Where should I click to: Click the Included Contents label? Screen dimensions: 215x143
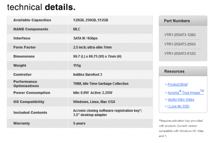(30, 112)
